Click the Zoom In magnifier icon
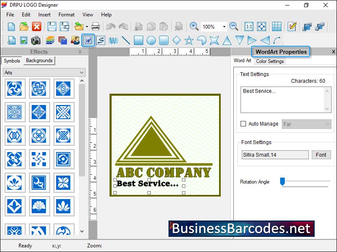 click(194, 26)
